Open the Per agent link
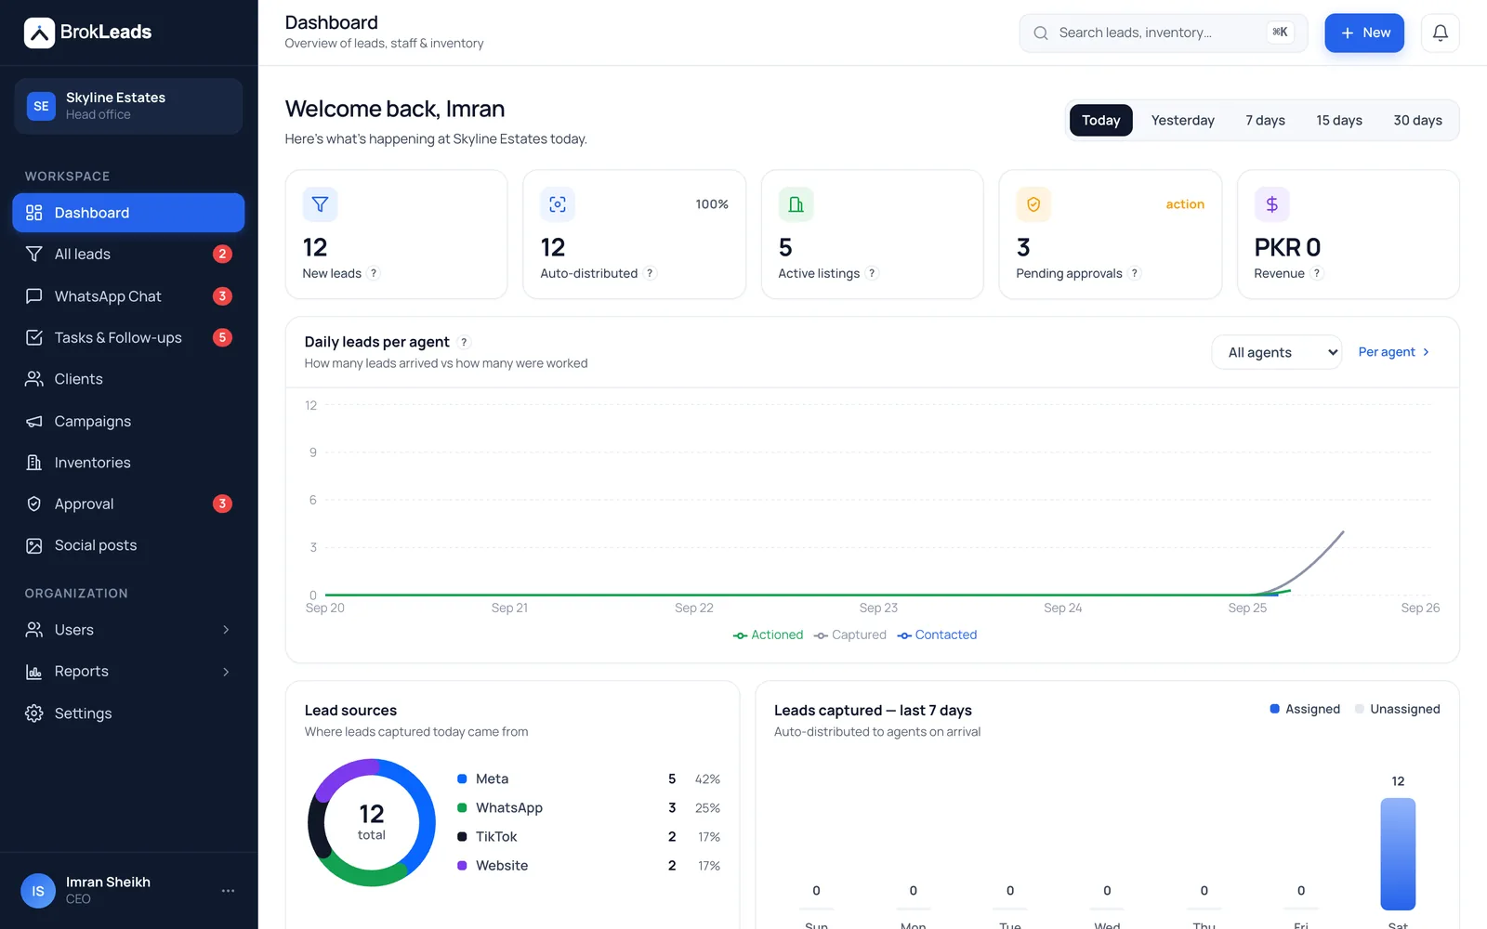 pos(1394,352)
